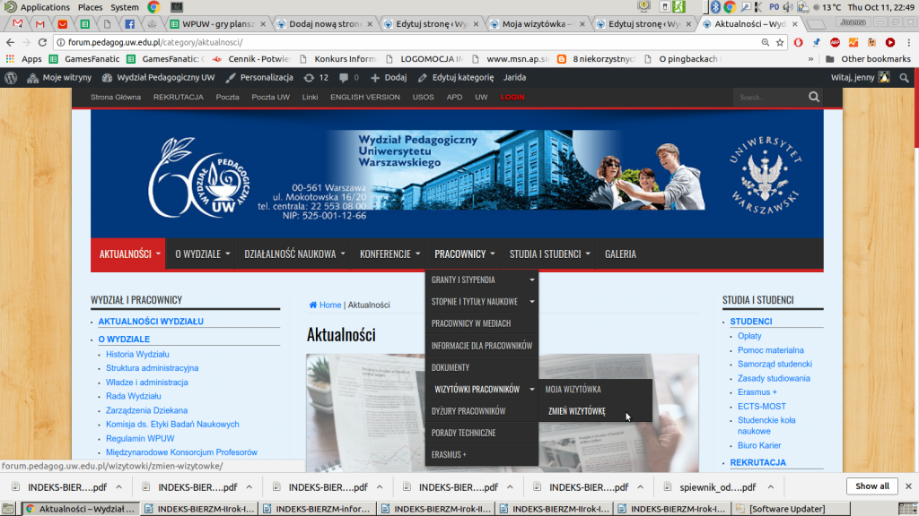Viewport: 919px width, 516px height.
Task: Open Edytuj kategorię in the admin bar
Action: [x=456, y=77]
